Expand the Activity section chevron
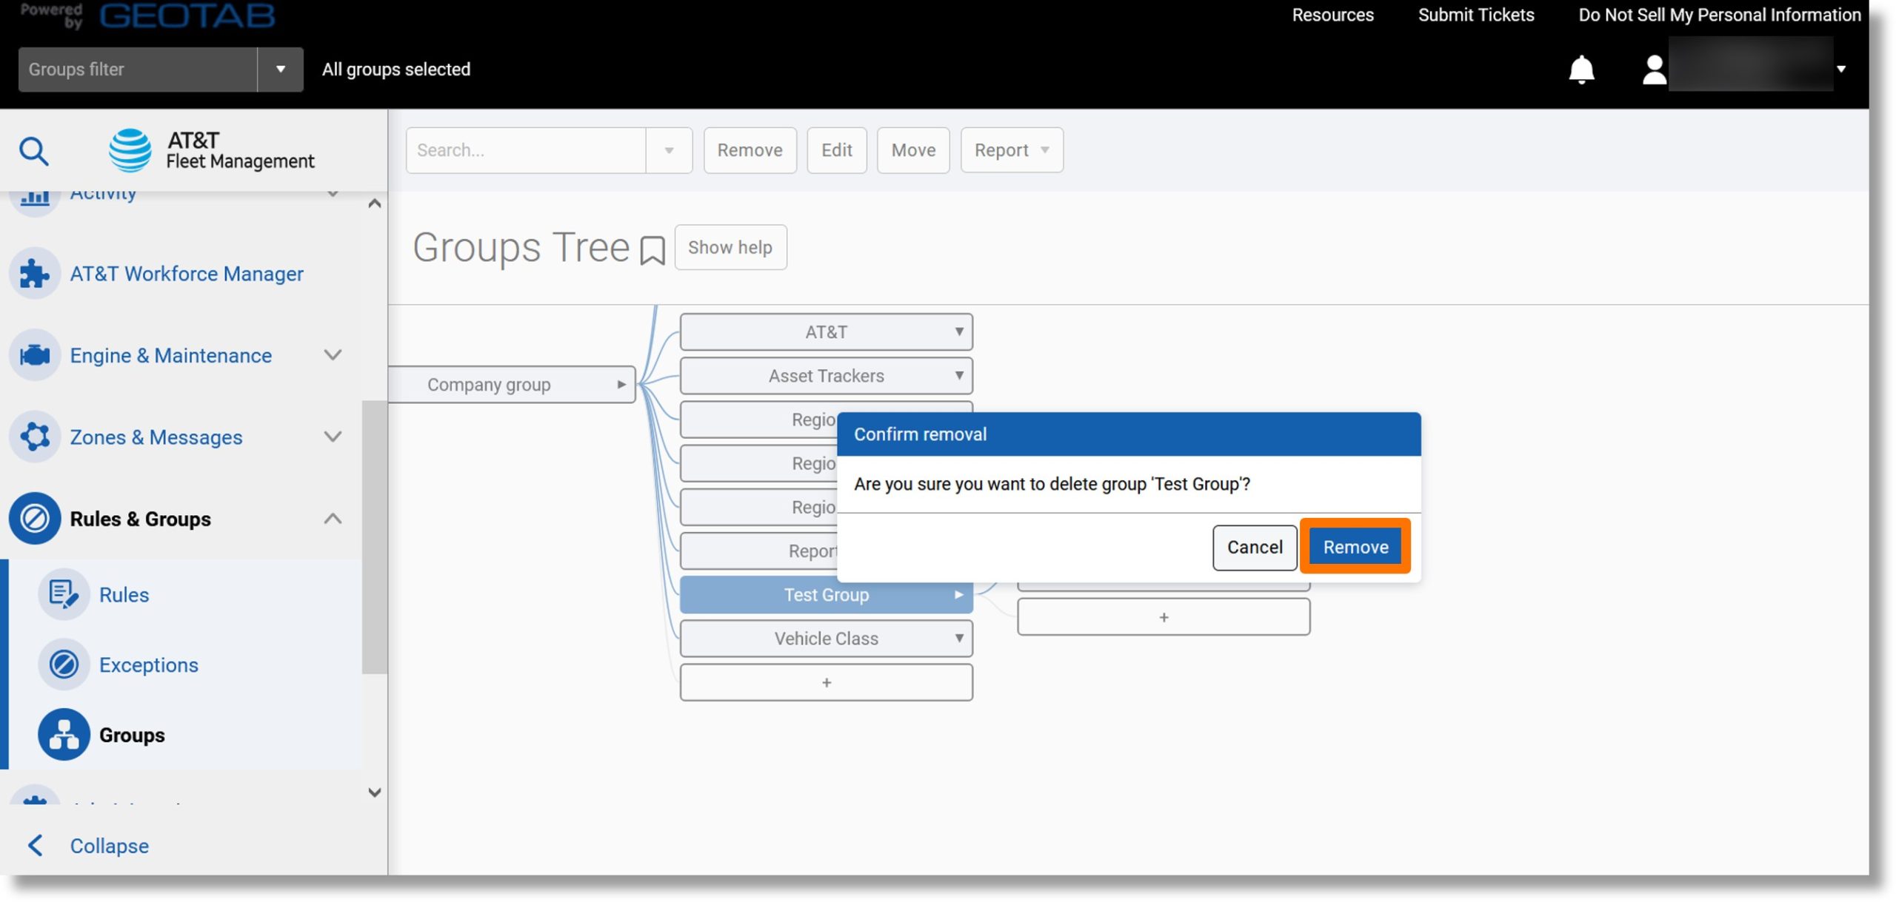 coord(333,195)
